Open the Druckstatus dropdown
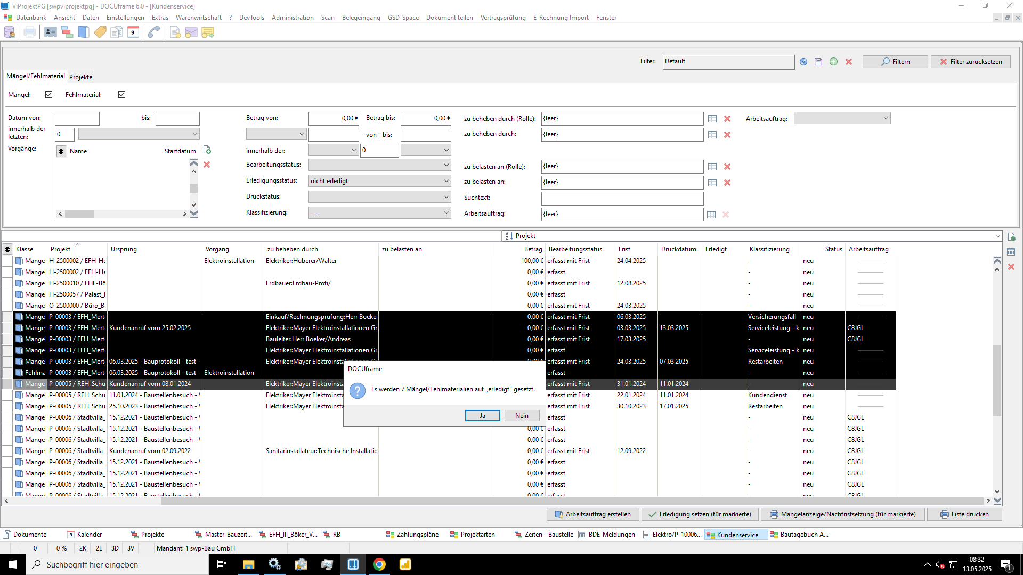Viewport: 1023px width, 575px height. 380,197
